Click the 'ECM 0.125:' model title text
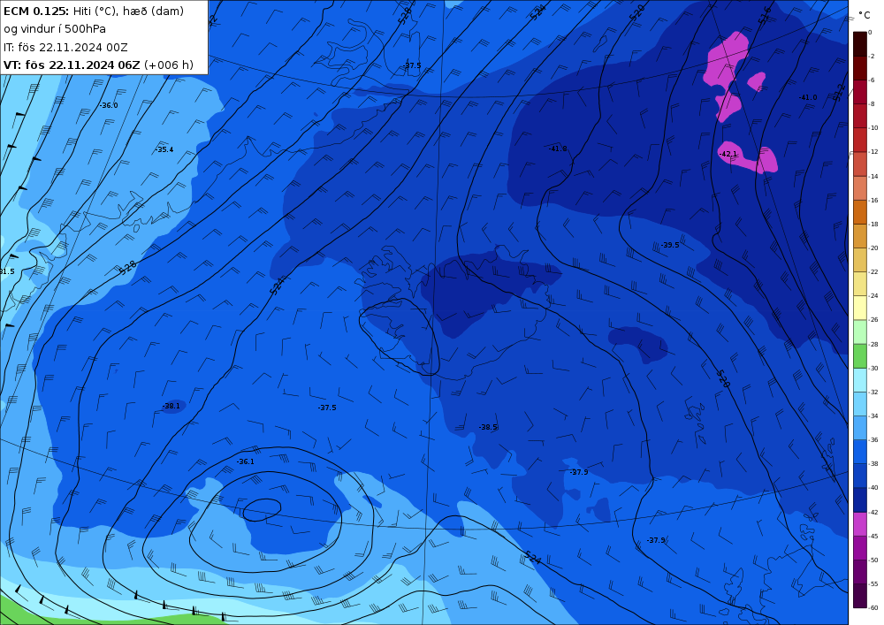 tap(36, 11)
